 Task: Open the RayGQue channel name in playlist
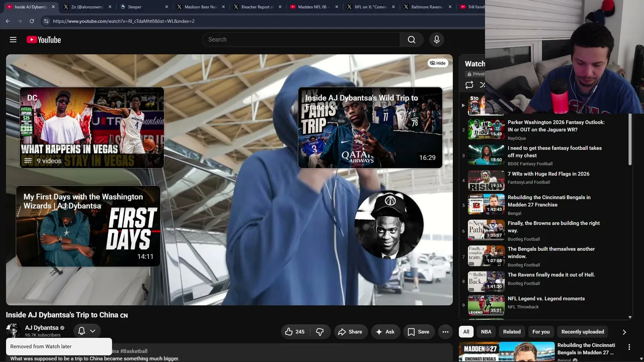(517, 138)
